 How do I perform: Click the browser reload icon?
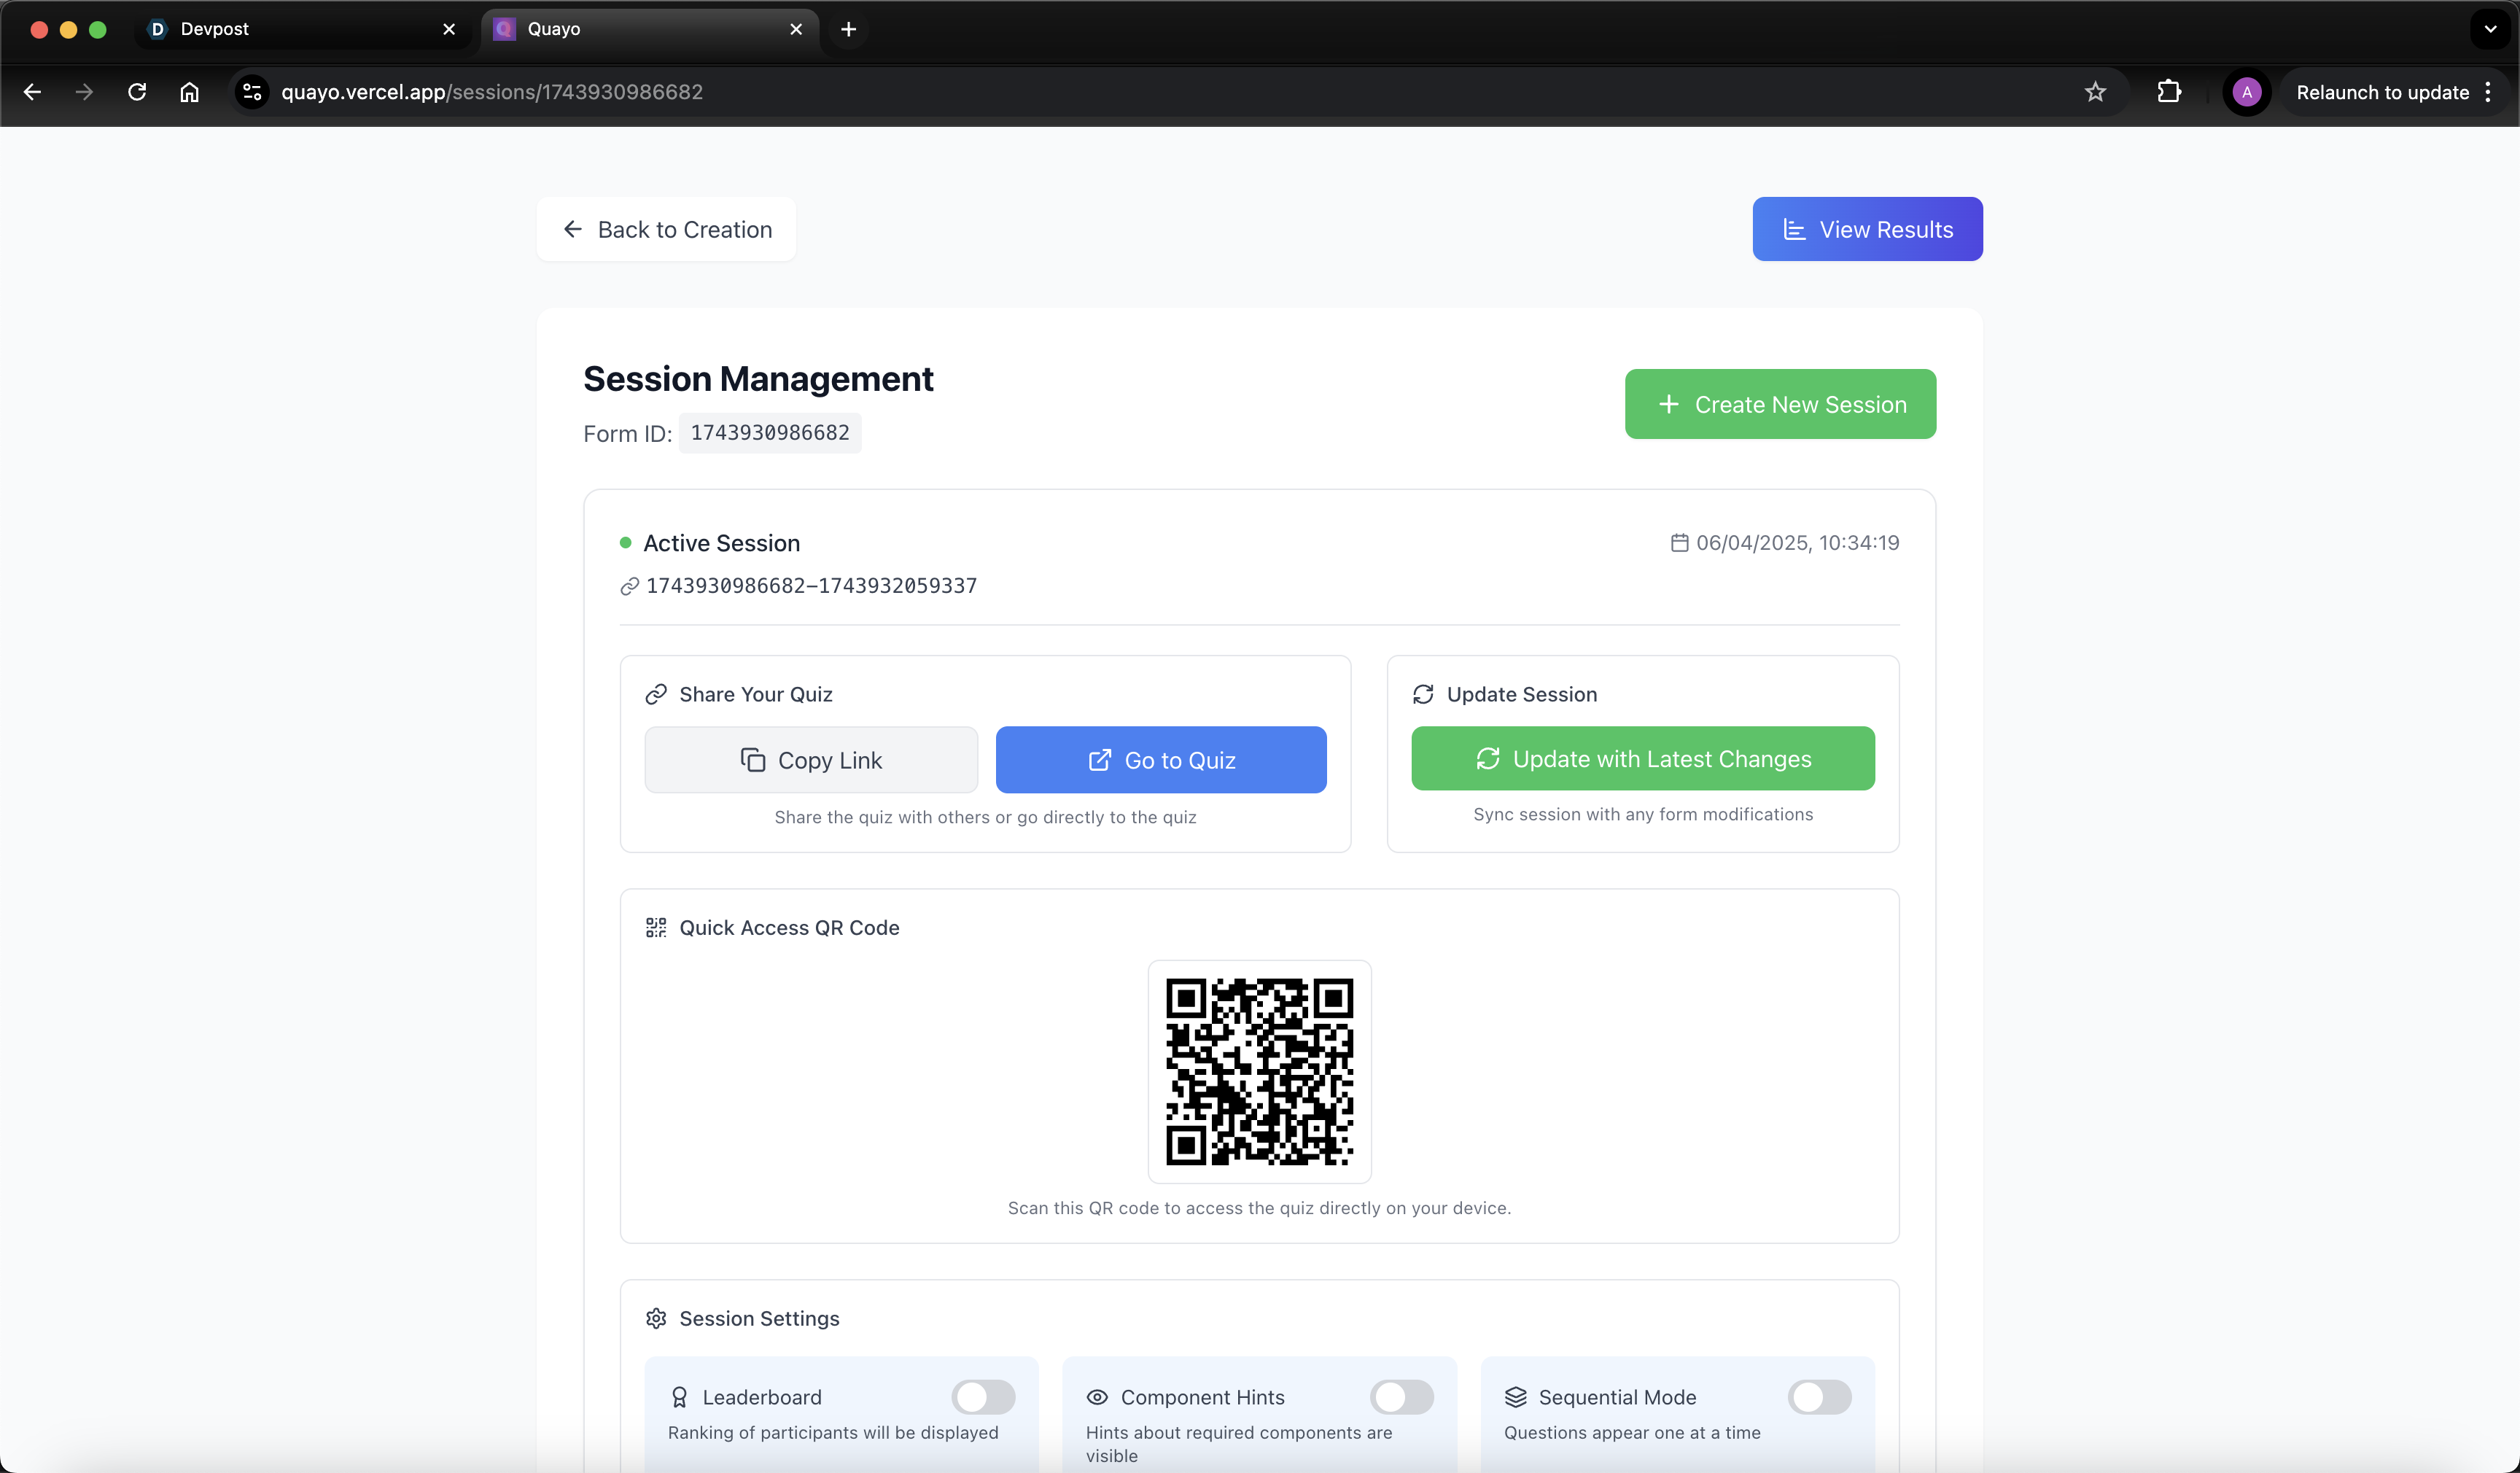point(137,92)
